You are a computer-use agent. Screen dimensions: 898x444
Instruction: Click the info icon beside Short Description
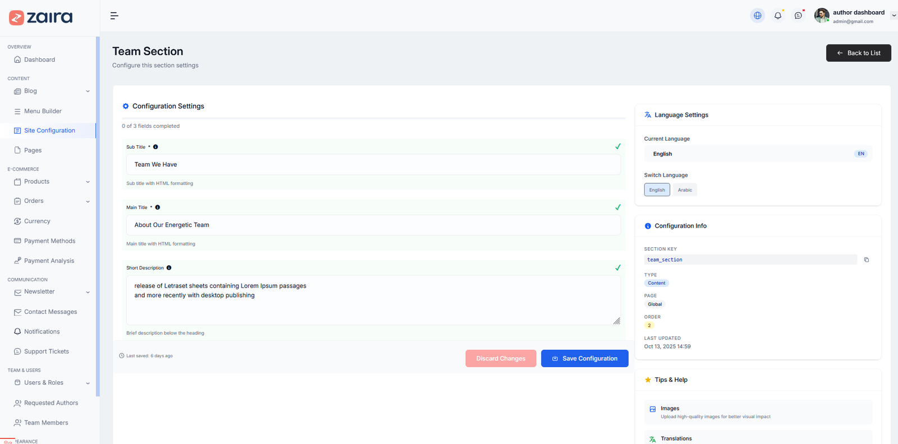(169, 268)
